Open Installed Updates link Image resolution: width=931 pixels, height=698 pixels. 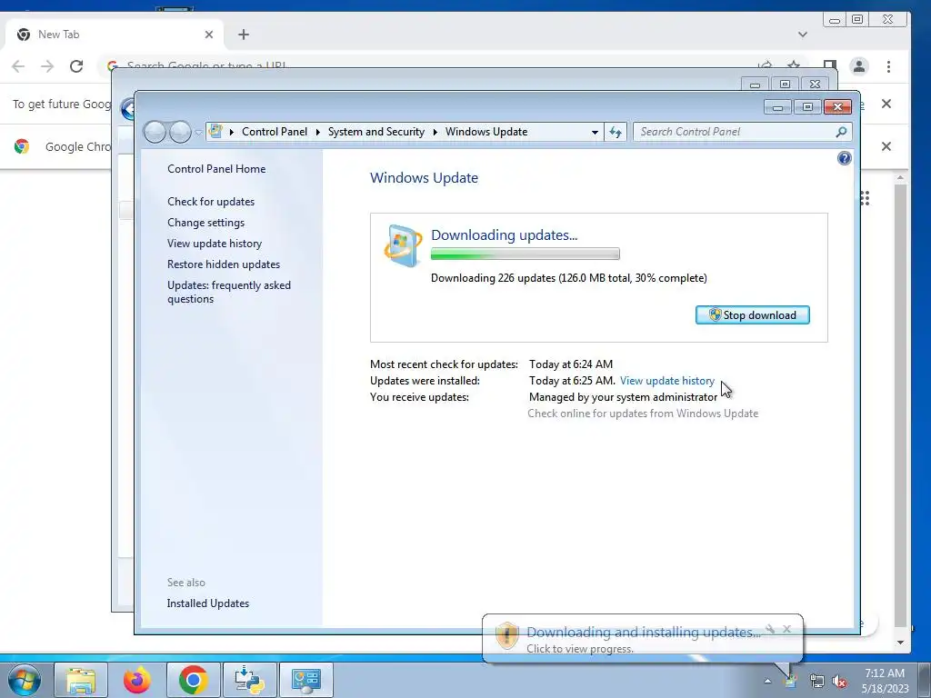(208, 603)
